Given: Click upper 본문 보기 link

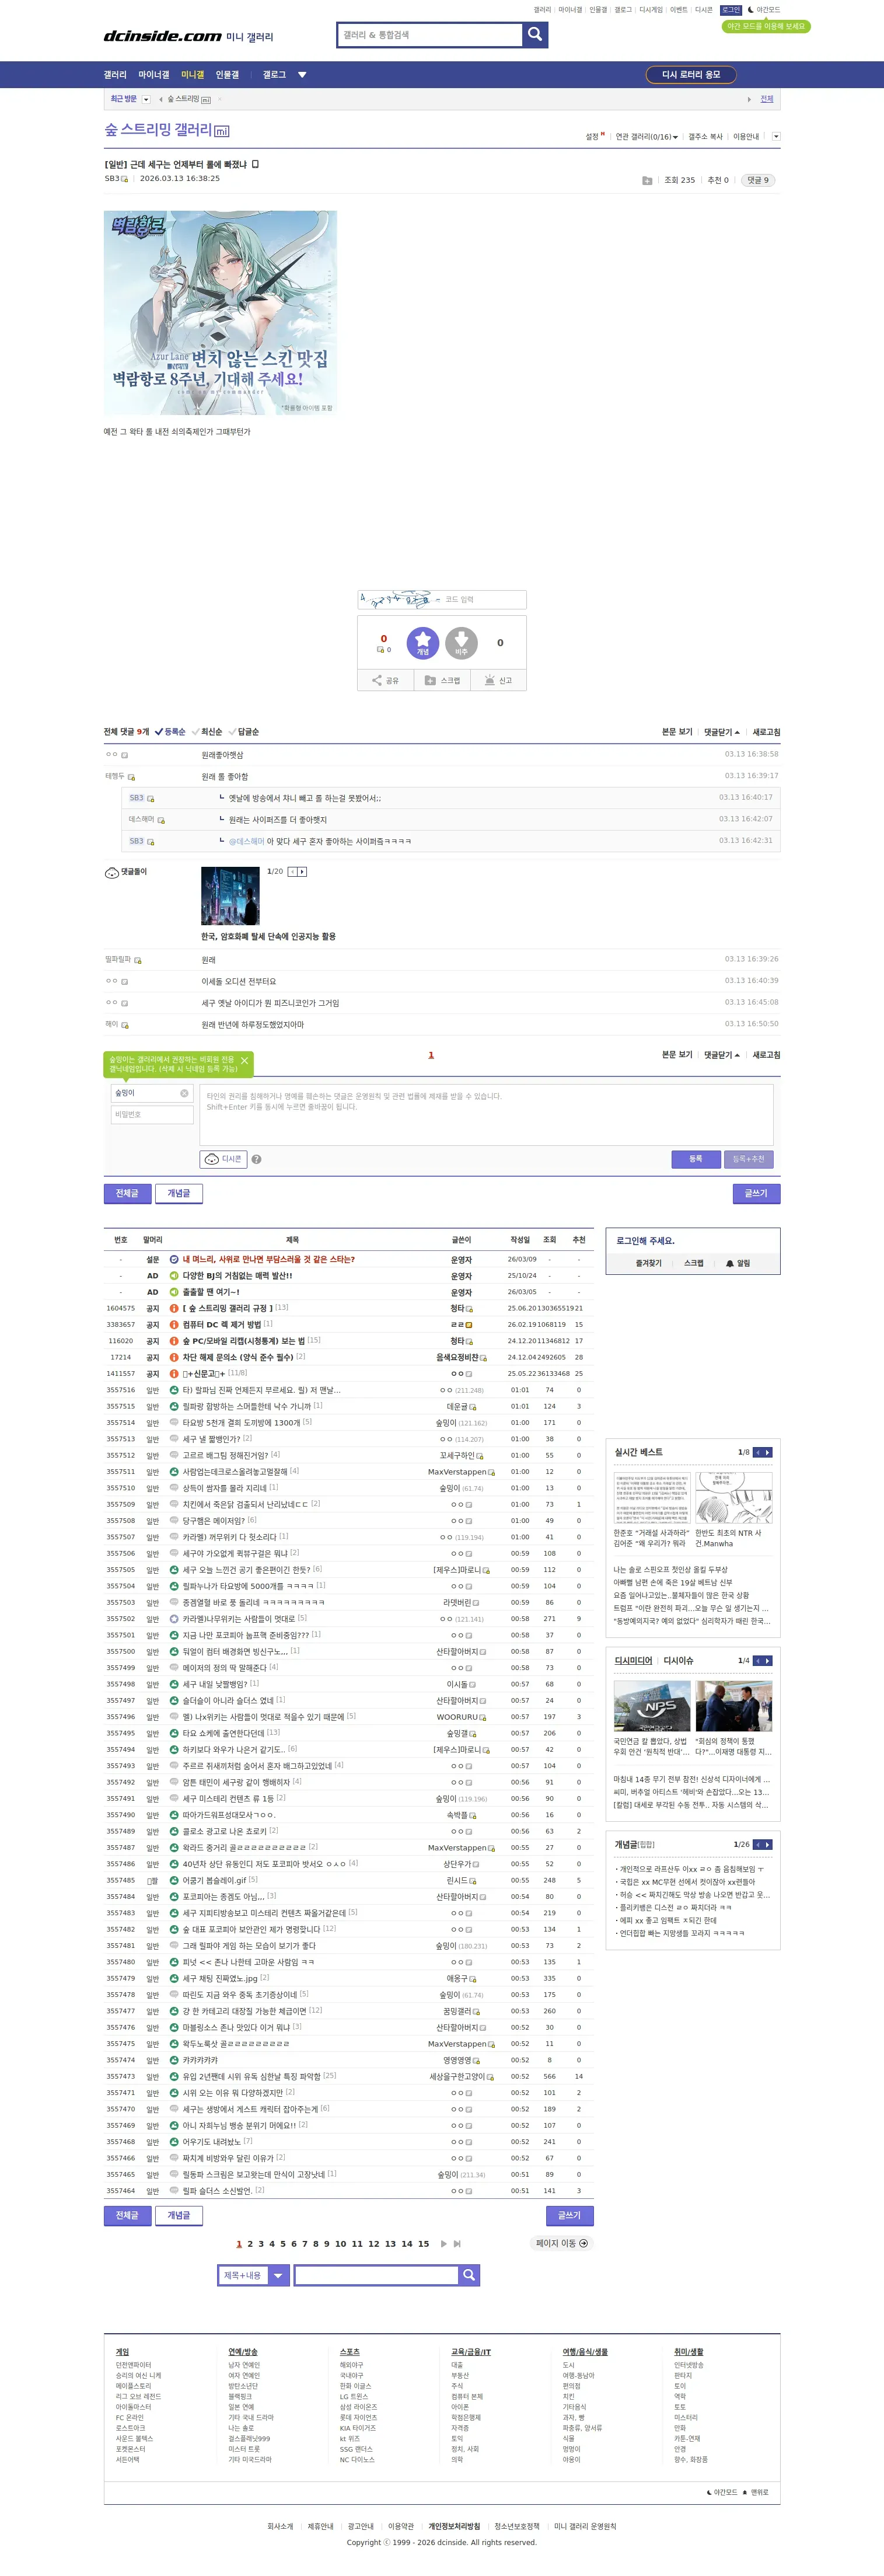Looking at the screenshot, I should click(677, 732).
